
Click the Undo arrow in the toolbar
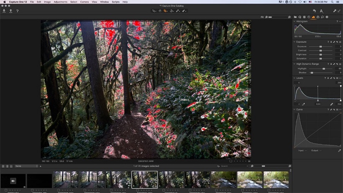tap(314, 11)
